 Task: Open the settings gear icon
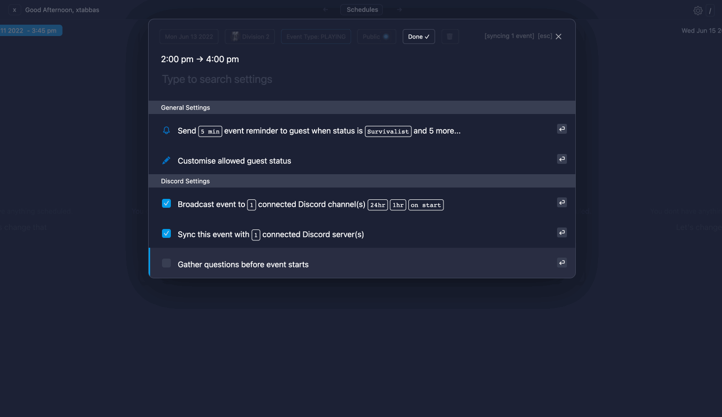698,10
